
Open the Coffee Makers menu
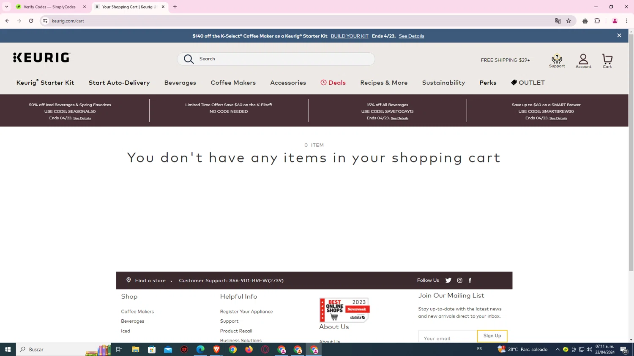pos(233,83)
